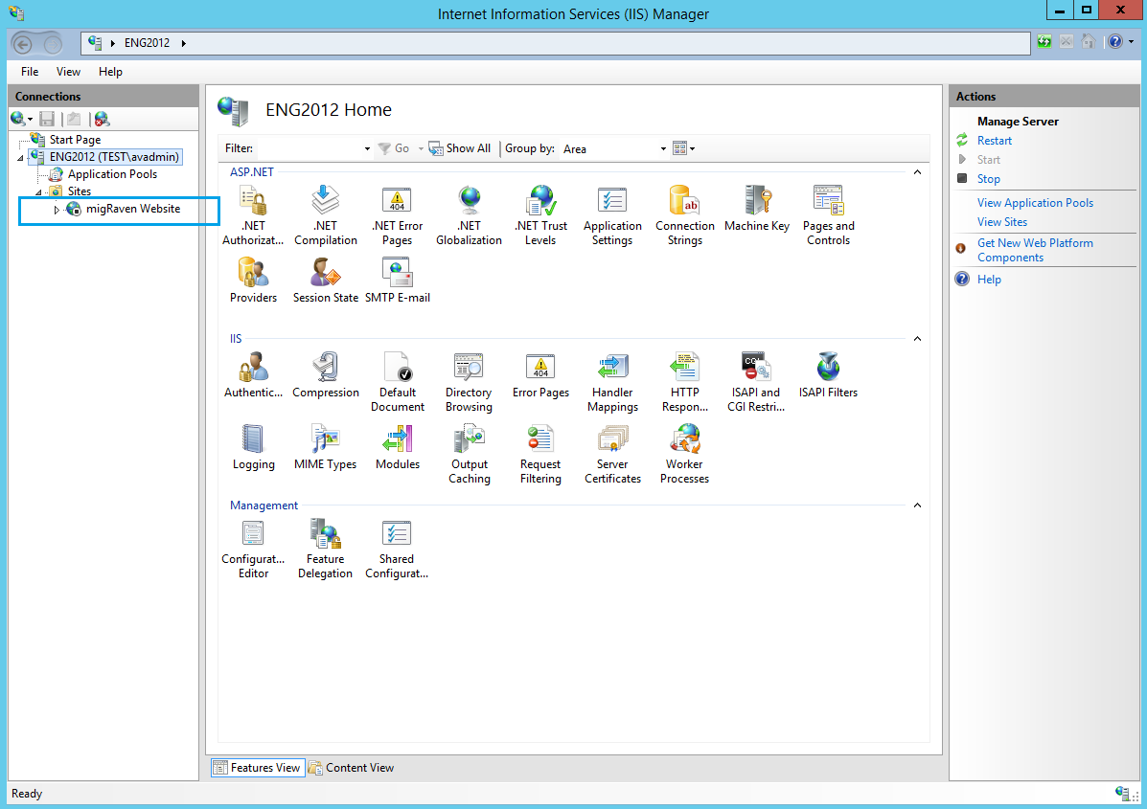1147x809 pixels.
Task: Collapse the IIS group
Action: [x=917, y=338]
